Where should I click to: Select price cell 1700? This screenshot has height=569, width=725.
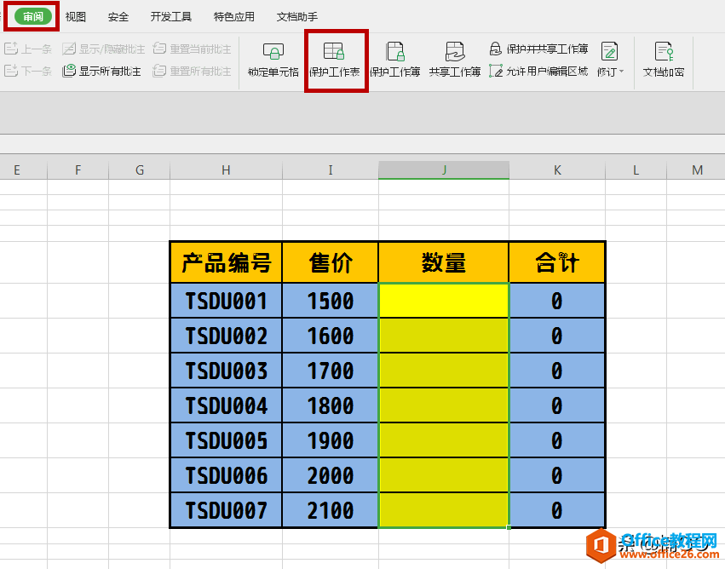pos(331,371)
